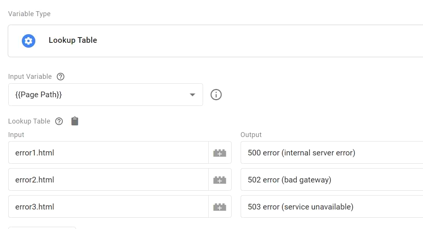Insert variable for error1.html input
Image resolution: width=423 pixels, height=229 pixels.
[220, 153]
